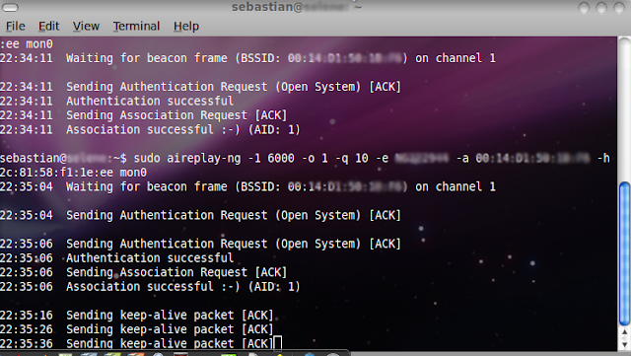Screen dimensions: 631x356
Task: Click the 22:34:11 Waiting for beacon frame line
Action: [247, 58]
